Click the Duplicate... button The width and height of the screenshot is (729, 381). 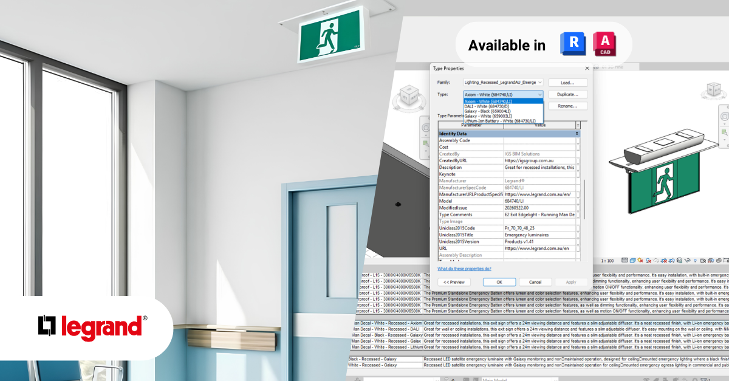[568, 95]
